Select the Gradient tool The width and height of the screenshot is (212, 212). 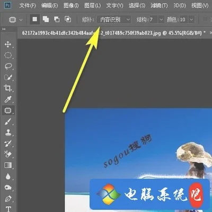coord(8,165)
